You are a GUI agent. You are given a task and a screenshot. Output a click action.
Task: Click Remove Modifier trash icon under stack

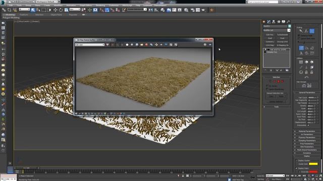282,70
